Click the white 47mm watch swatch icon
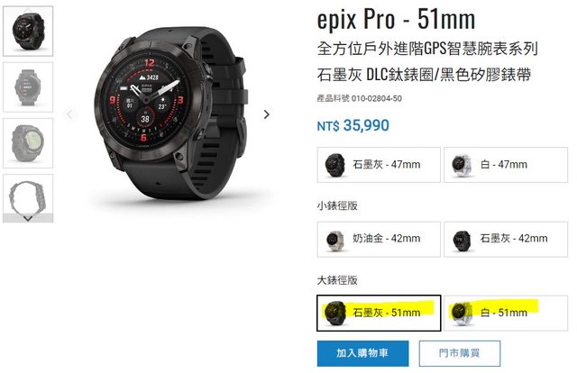This screenshot has width=577, height=373. 462,166
